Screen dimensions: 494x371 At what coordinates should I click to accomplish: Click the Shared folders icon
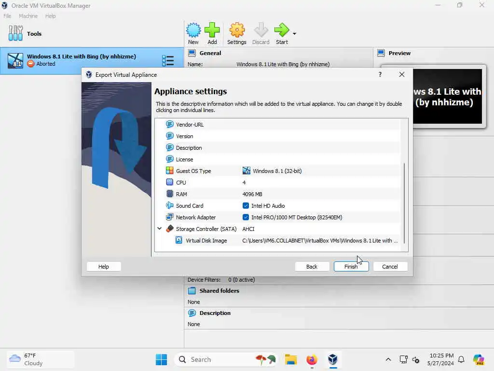192,290
